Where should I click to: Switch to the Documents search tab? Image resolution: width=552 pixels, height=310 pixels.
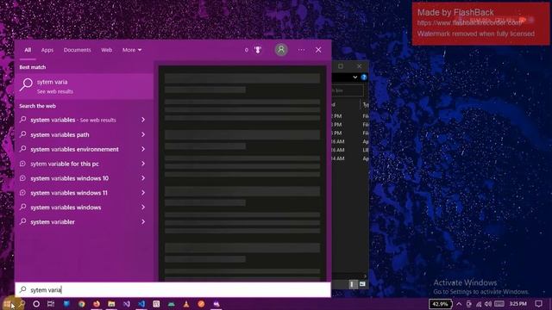77,50
